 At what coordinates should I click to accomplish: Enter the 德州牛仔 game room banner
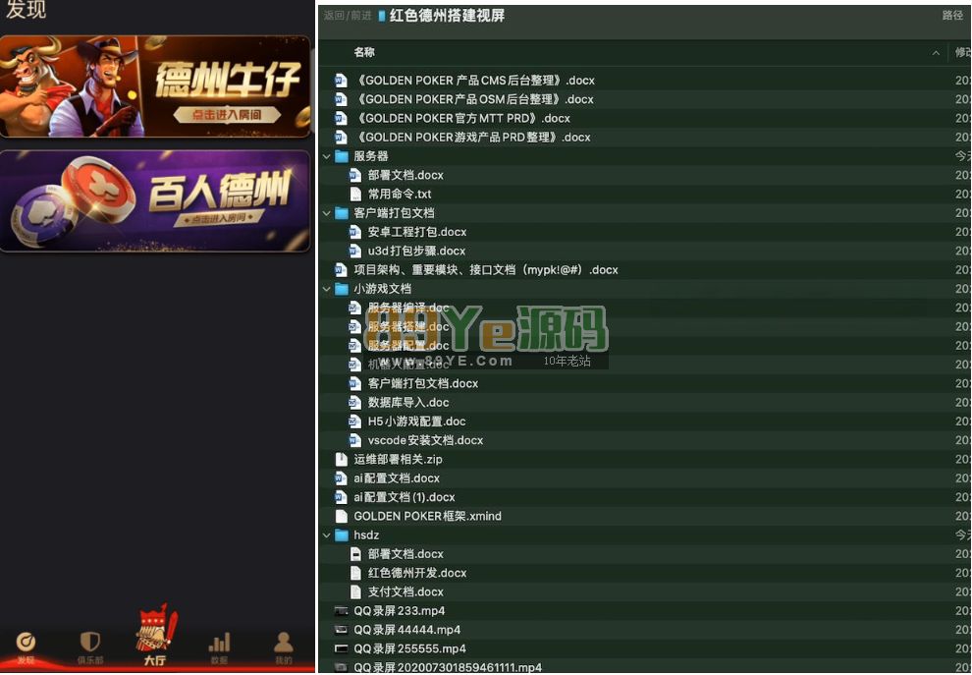(155, 86)
